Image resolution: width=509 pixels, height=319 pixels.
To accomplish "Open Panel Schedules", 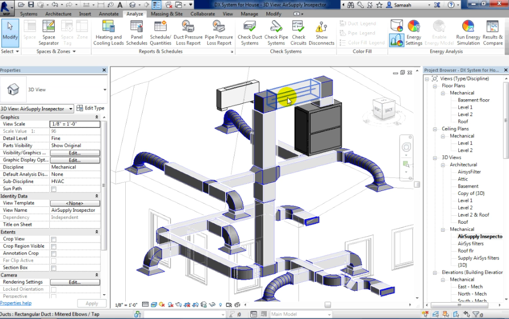I will coord(137,33).
